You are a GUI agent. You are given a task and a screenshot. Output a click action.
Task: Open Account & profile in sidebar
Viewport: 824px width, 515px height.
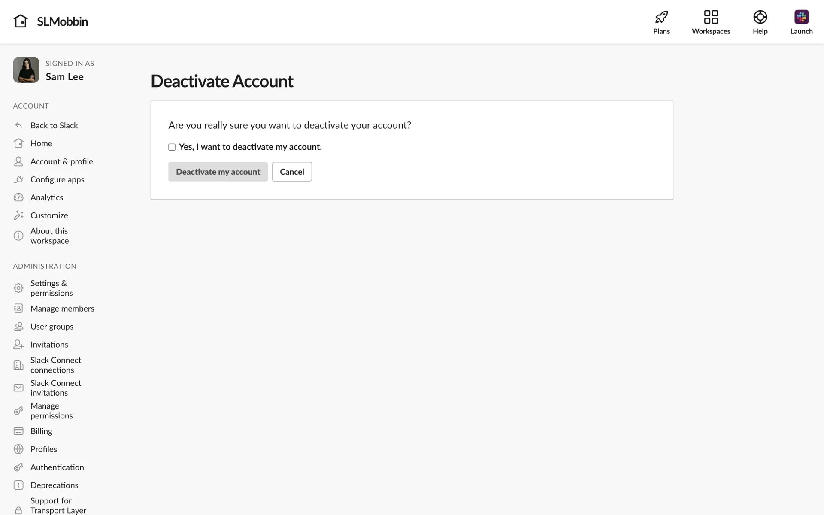point(61,161)
